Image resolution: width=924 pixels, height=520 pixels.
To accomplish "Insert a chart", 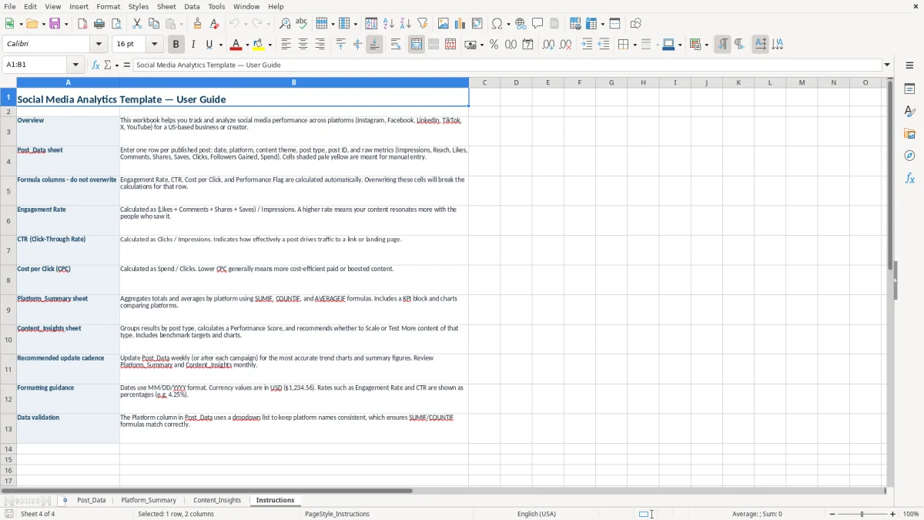I will (x=460, y=24).
